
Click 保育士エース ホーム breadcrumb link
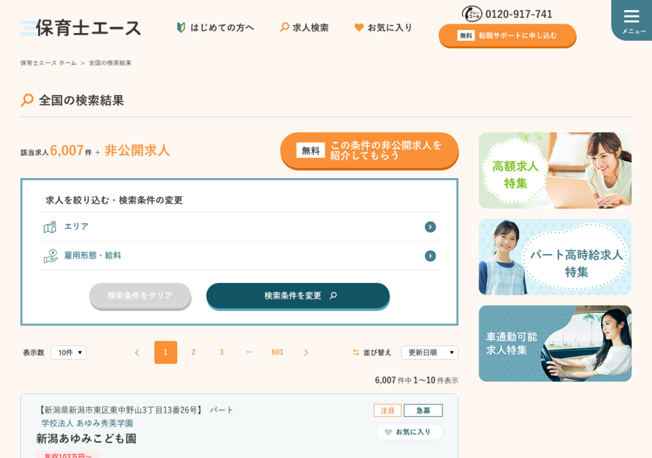point(48,63)
